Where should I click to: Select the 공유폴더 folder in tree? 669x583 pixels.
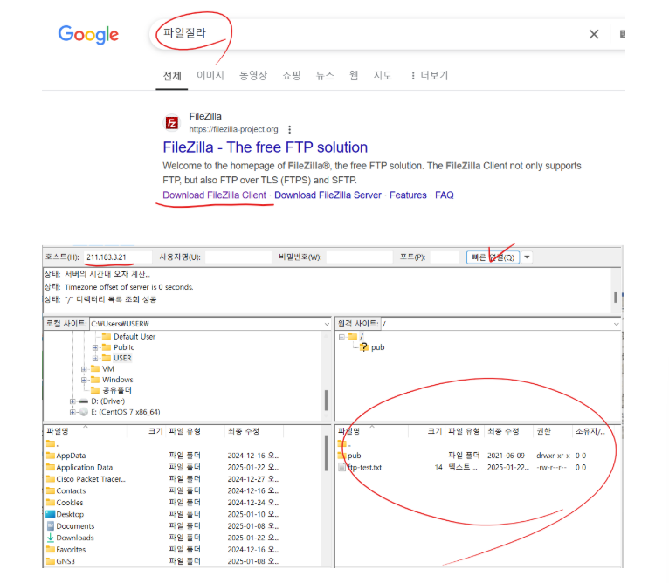tap(117, 390)
